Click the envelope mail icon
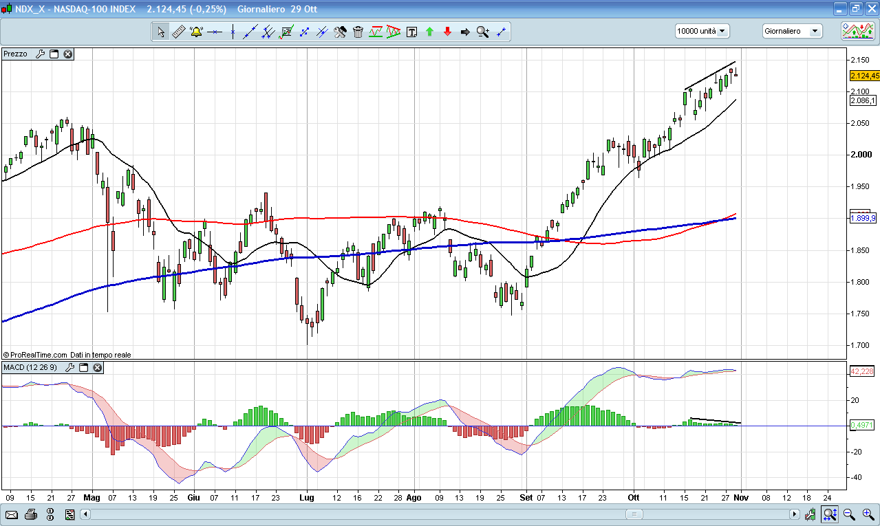The height and width of the screenshot is (526, 880). pos(12,514)
